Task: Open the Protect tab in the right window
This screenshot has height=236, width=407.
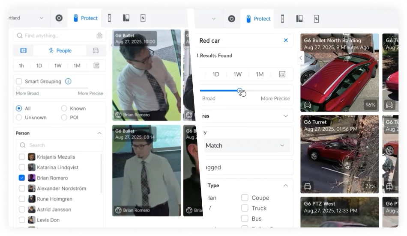Action: coord(258,19)
